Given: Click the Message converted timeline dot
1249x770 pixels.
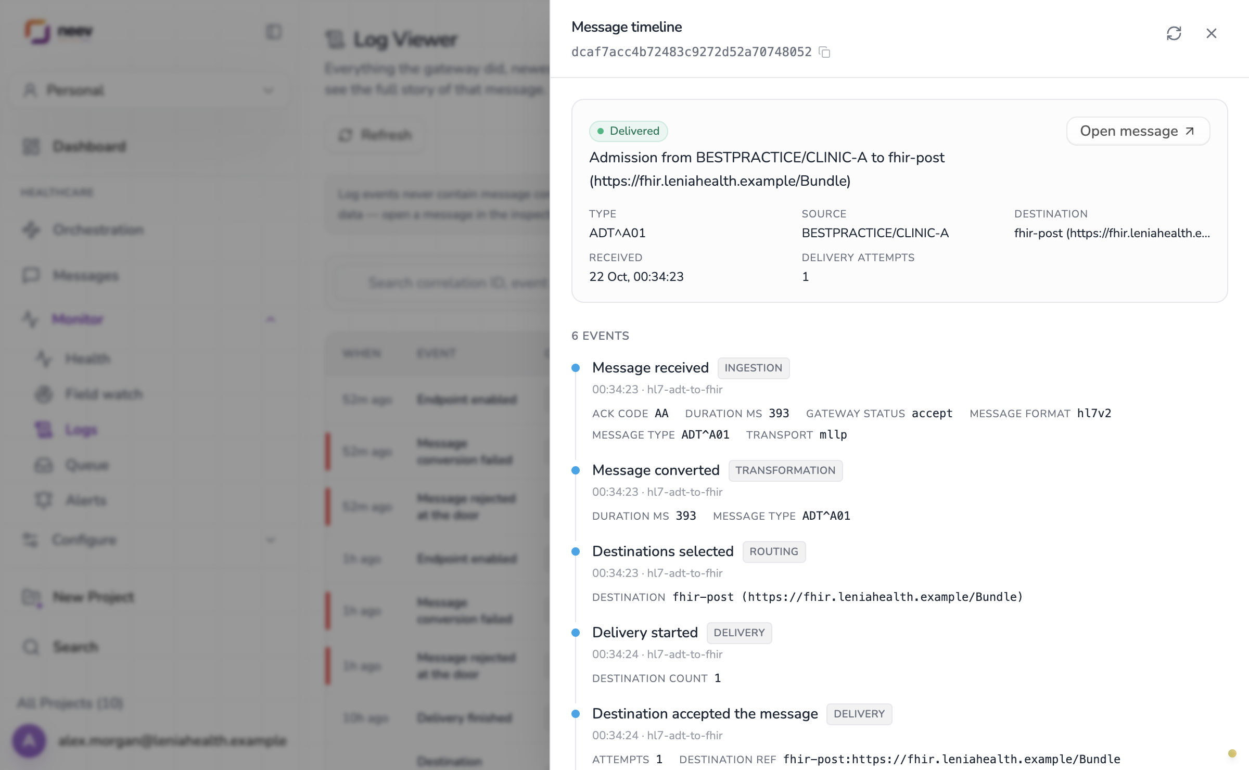Looking at the screenshot, I should 576,470.
